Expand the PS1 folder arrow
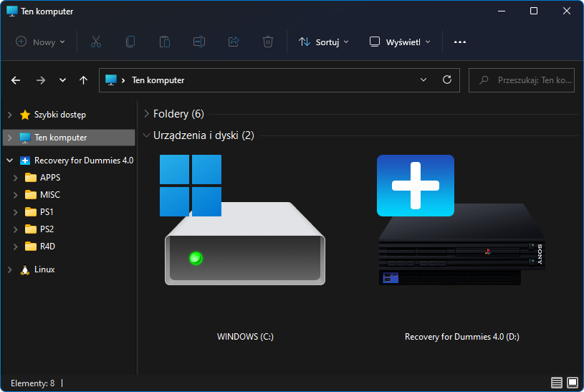The width and height of the screenshot is (584, 392). click(x=15, y=212)
